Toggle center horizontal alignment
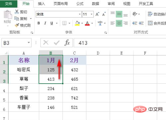Viewport: 166px width, 120px height. tap(119, 23)
